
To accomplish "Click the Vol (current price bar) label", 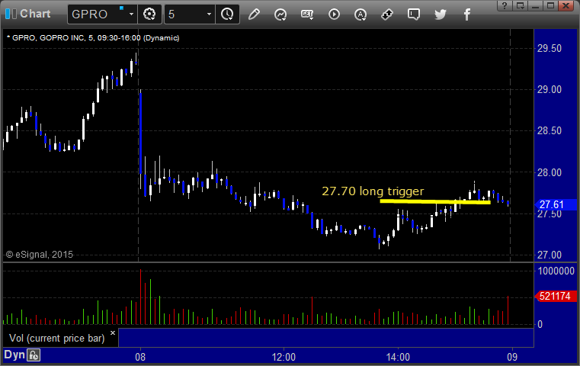I will pyautogui.click(x=57, y=339).
